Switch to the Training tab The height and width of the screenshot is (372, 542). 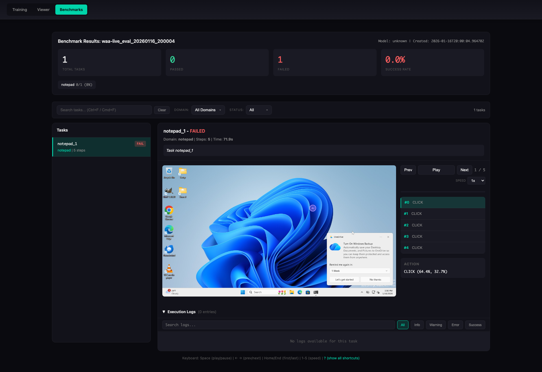(20, 9)
